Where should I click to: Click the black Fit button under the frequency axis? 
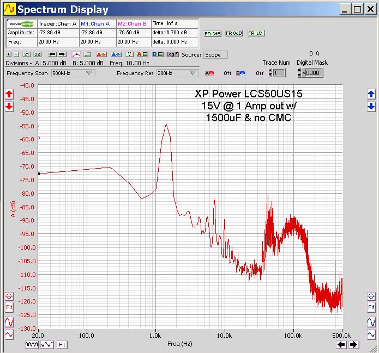pyautogui.click(x=62, y=344)
